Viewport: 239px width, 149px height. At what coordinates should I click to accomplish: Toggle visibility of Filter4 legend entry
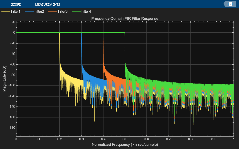pos(81,11)
